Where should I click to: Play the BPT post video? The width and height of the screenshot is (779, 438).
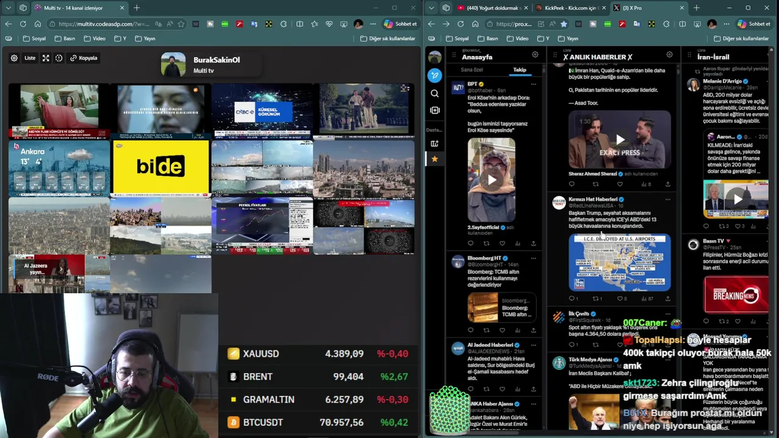coord(492,179)
